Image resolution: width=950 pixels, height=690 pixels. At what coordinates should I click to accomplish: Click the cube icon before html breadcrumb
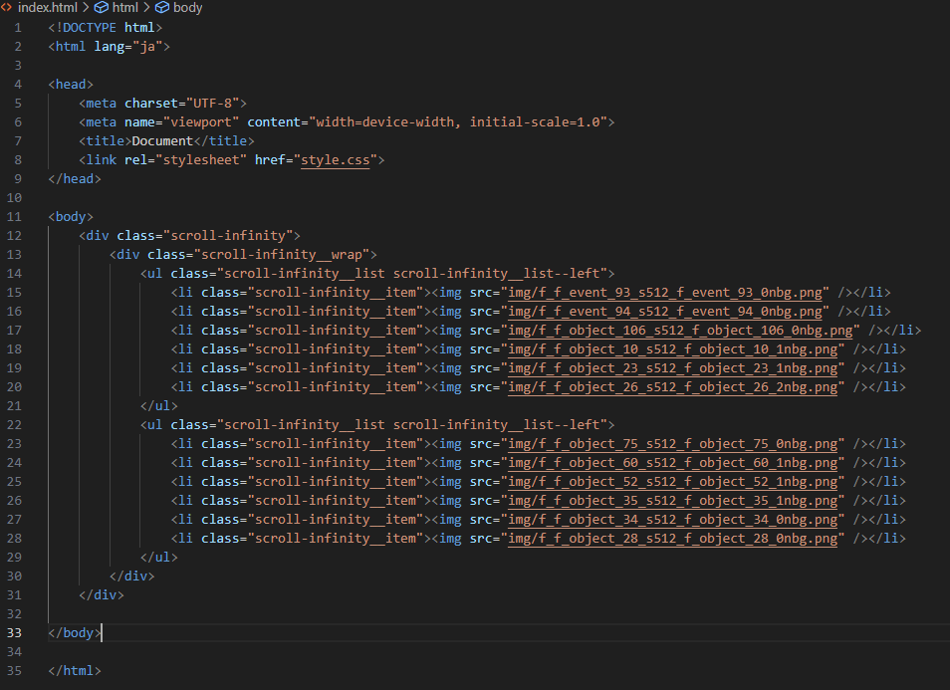[x=101, y=8]
